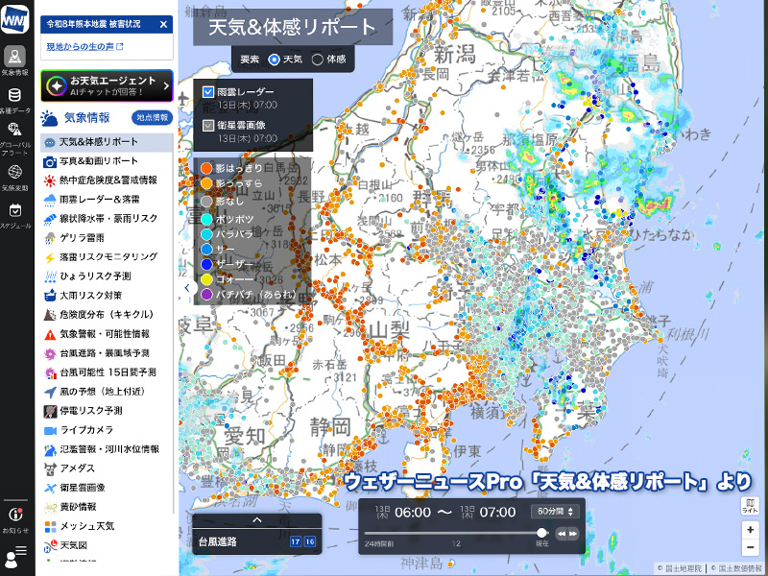Open the user account menu icon
Screen dimensions: 768x576
point(15,556)
